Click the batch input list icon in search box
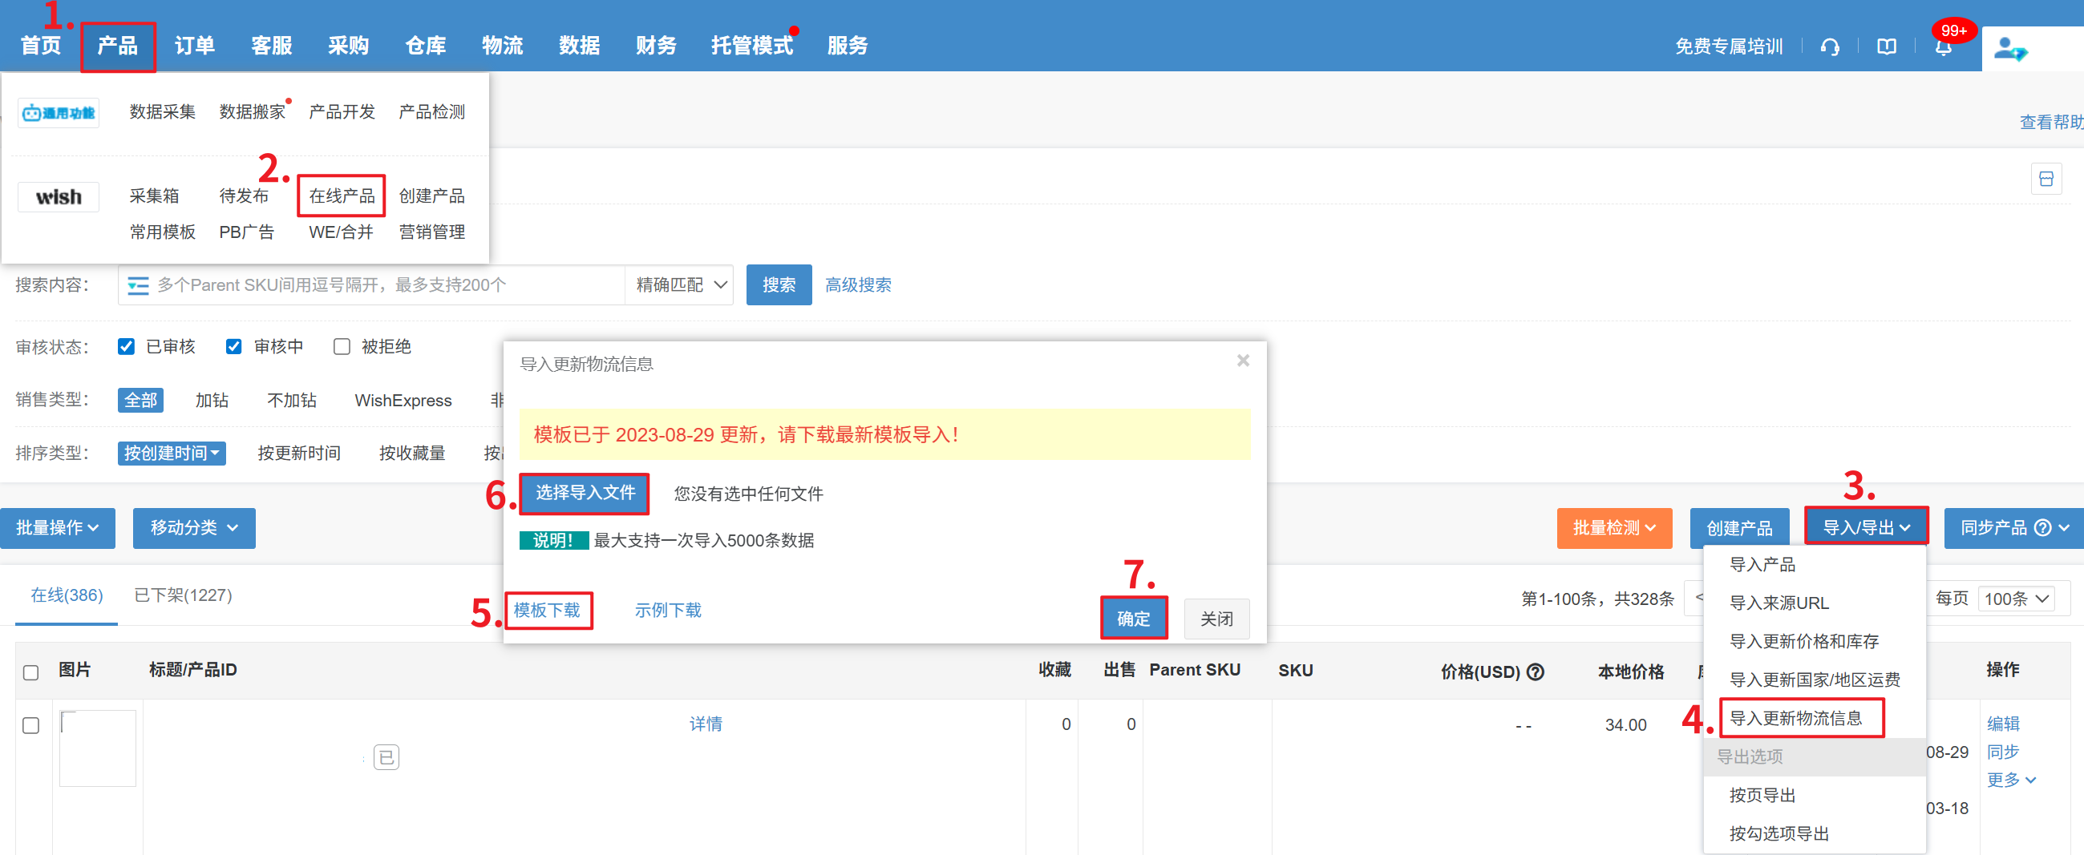 coord(139,285)
